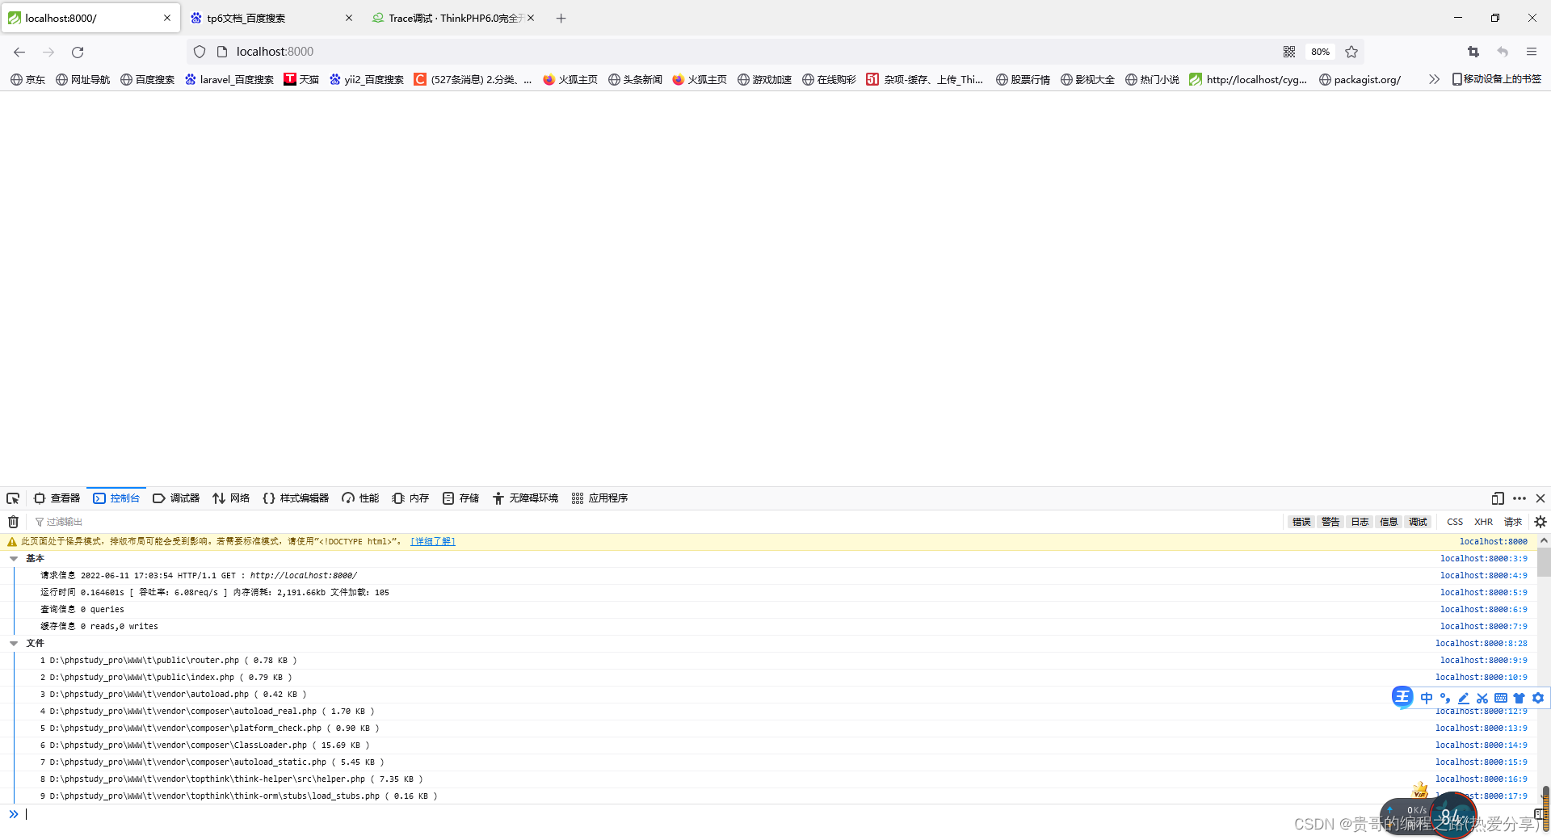This screenshot has width=1551, height=840.
Task: Reload the current page
Action: (78, 52)
